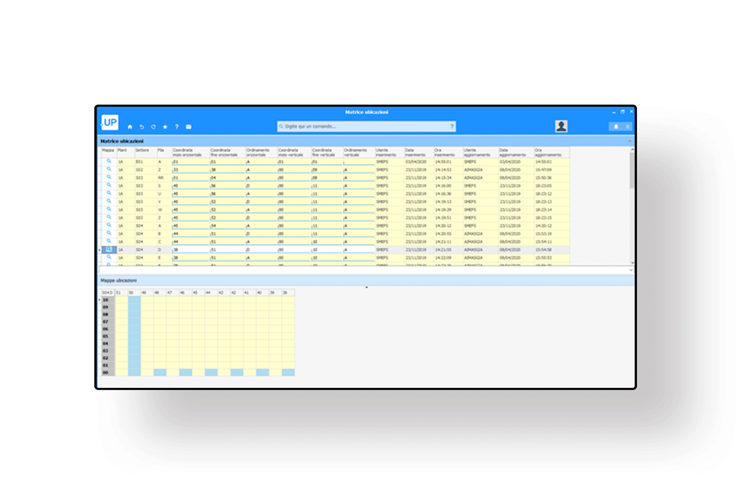
Task: Open notifications with the bell icon
Action: [616, 126]
